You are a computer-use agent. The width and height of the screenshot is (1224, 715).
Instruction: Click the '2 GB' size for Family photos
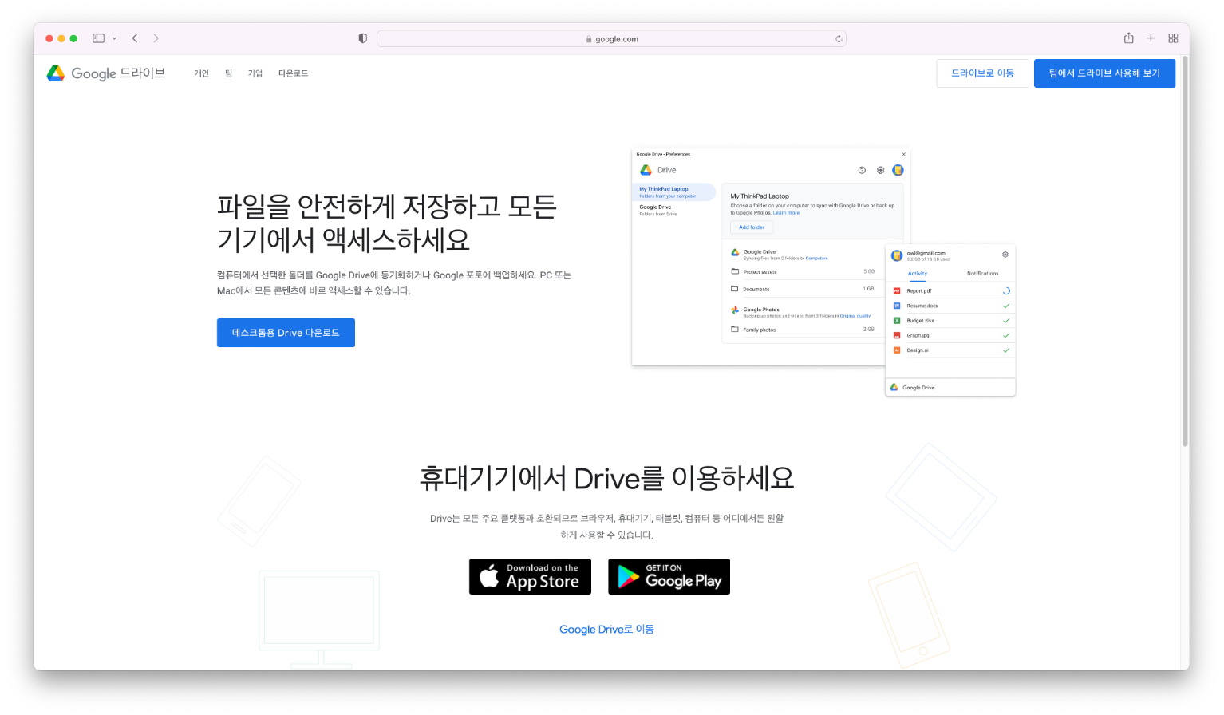869,329
